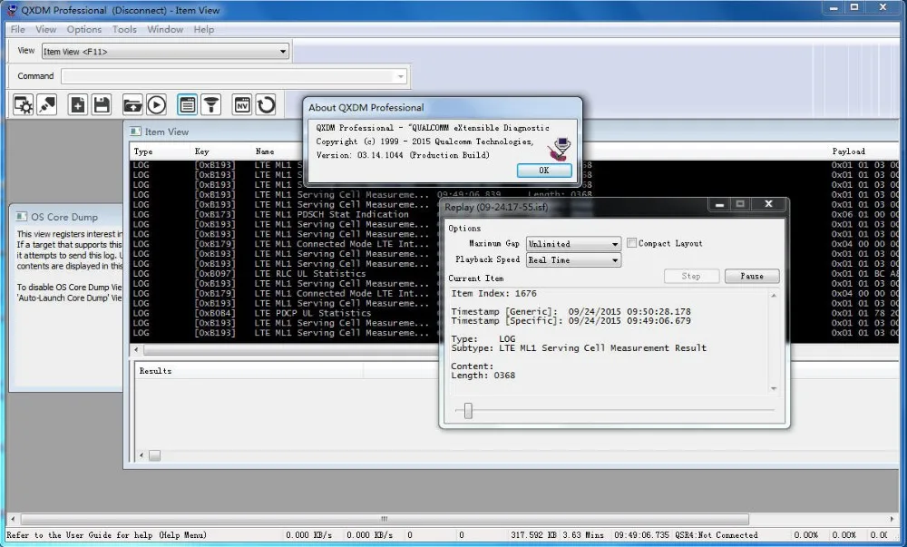Click the Payload column header
The image size is (907, 547).
click(x=849, y=151)
